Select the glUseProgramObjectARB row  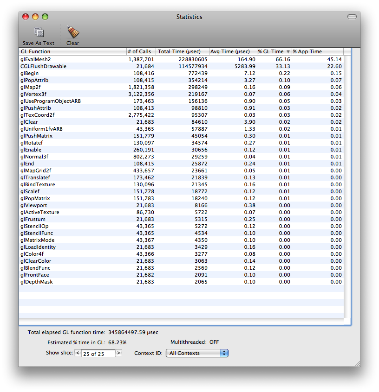coord(181,101)
